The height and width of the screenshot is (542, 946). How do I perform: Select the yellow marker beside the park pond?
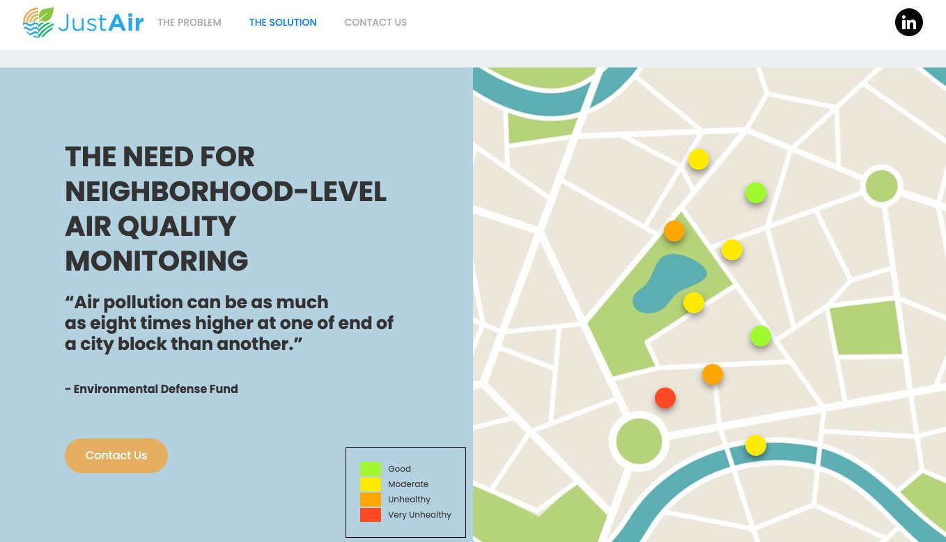tap(694, 303)
